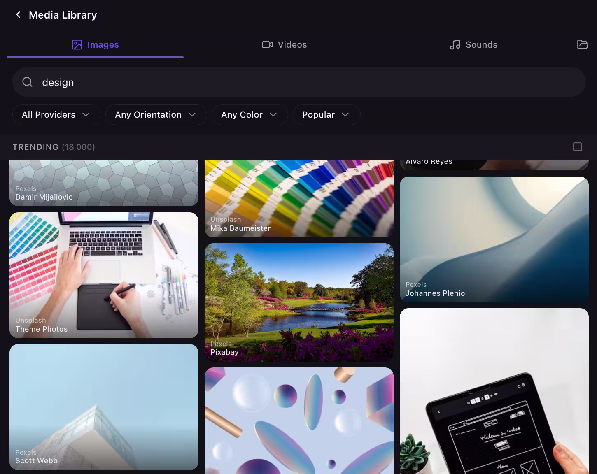
Task: Open the Any Color filter dropdown
Action: point(249,114)
